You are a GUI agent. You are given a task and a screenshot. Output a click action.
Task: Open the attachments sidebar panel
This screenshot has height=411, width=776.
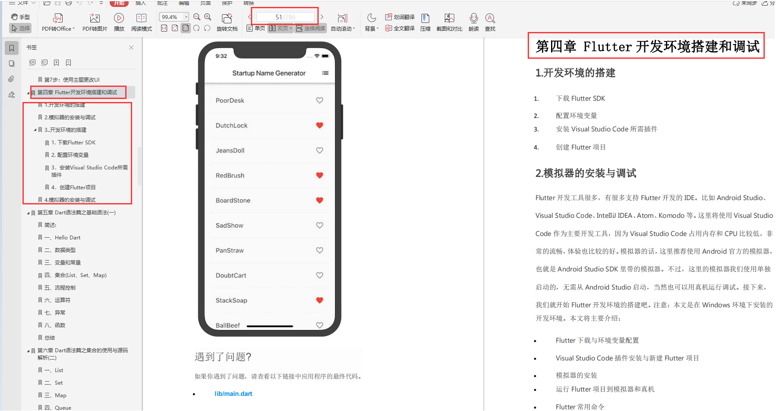coord(12,79)
